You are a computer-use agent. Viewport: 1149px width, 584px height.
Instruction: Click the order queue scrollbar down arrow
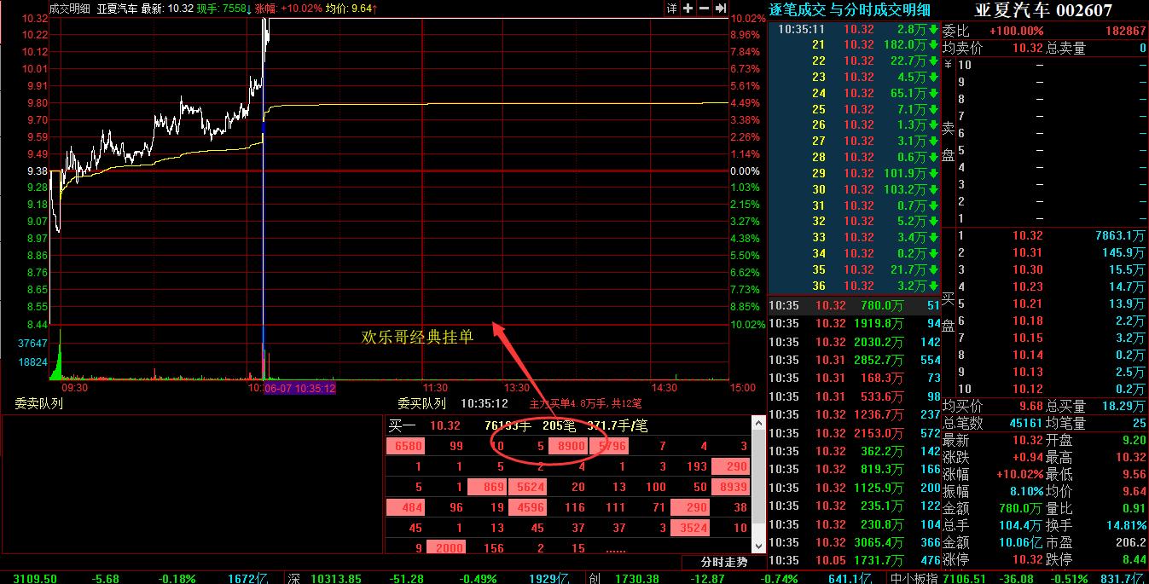pos(758,546)
